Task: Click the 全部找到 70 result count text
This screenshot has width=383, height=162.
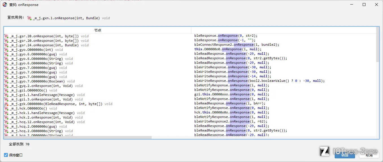Action: 19,144
